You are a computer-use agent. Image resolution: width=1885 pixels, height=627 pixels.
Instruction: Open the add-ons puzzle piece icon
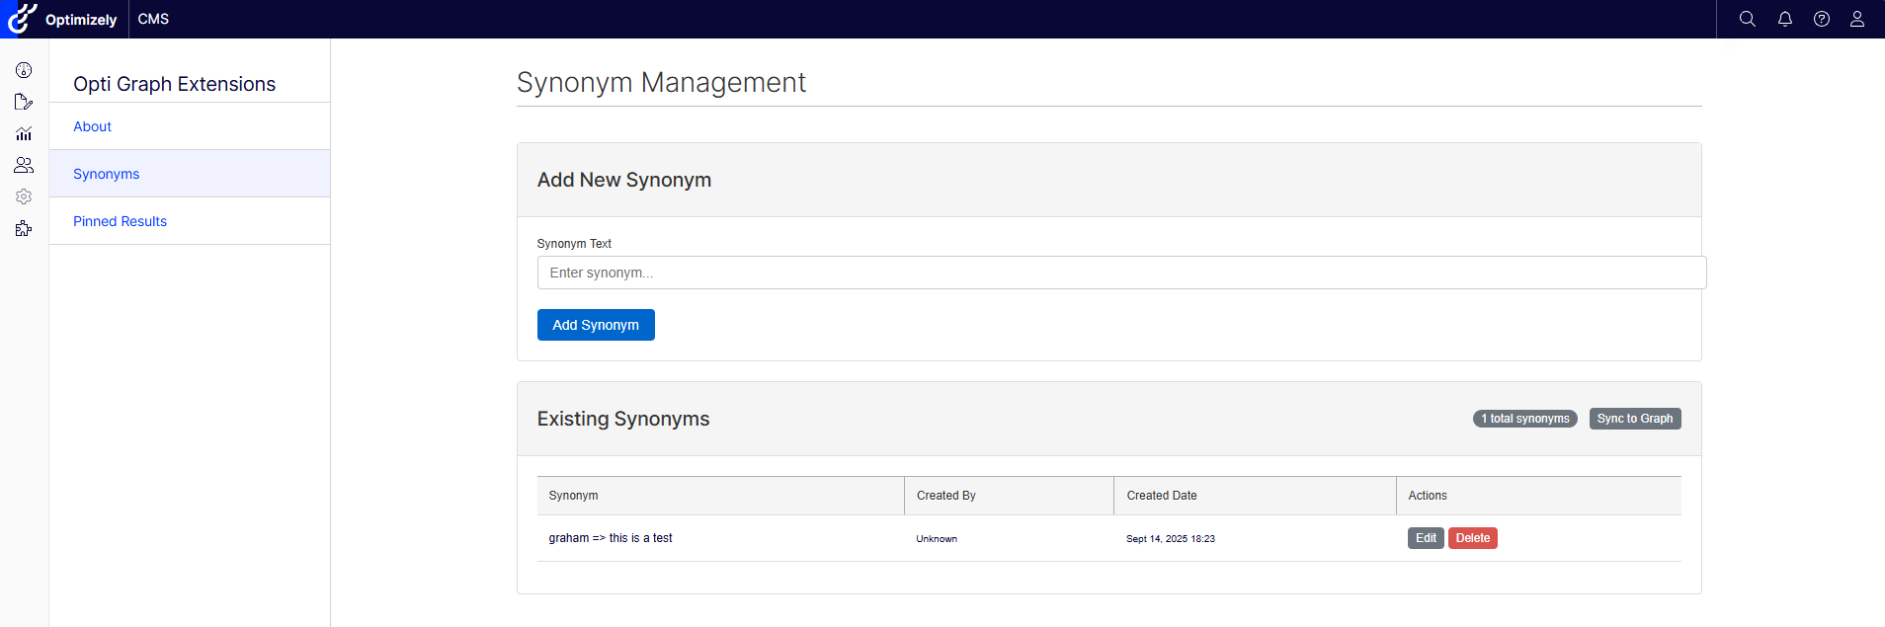tap(24, 228)
